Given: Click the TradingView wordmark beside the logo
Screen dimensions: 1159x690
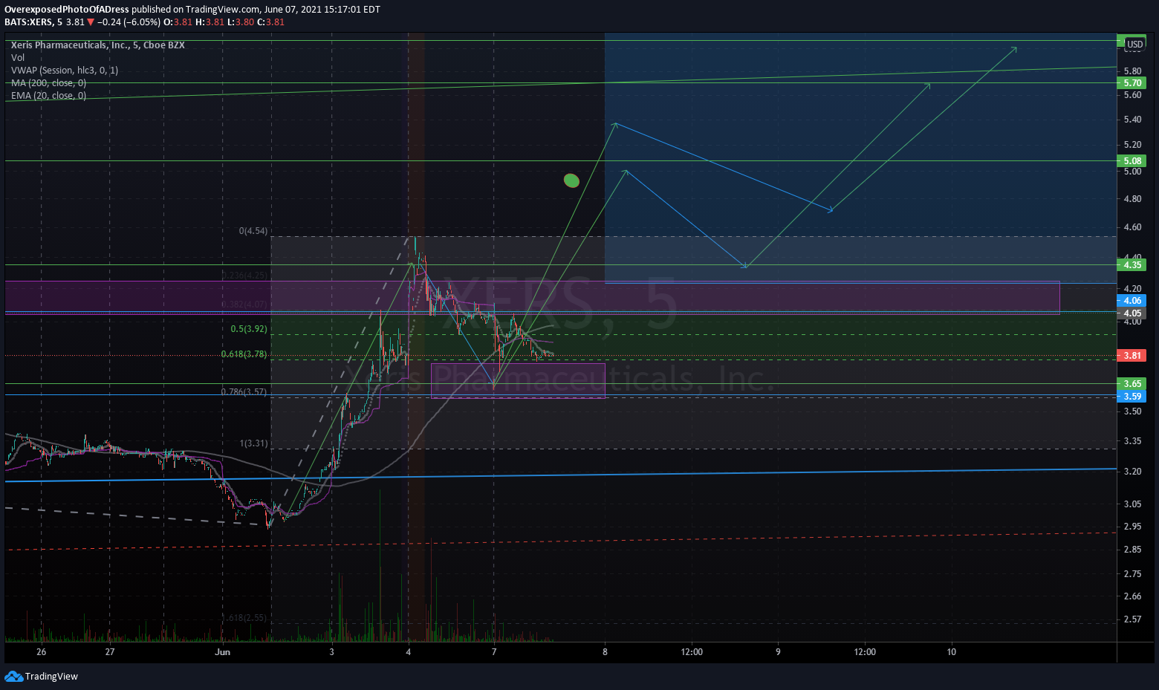Looking at the screenshot, I should point(51,677).
